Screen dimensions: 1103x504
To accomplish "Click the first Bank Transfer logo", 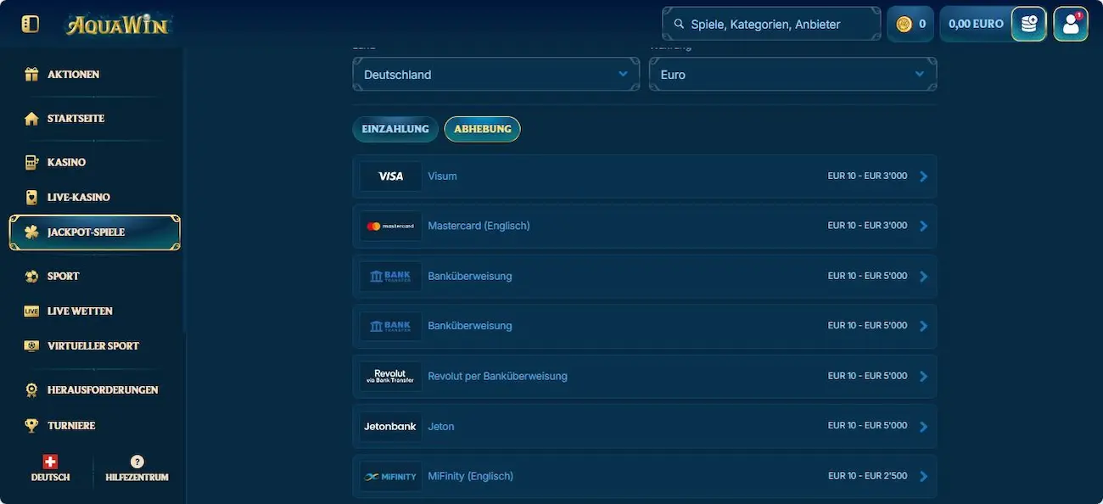I will coord(390,277).
